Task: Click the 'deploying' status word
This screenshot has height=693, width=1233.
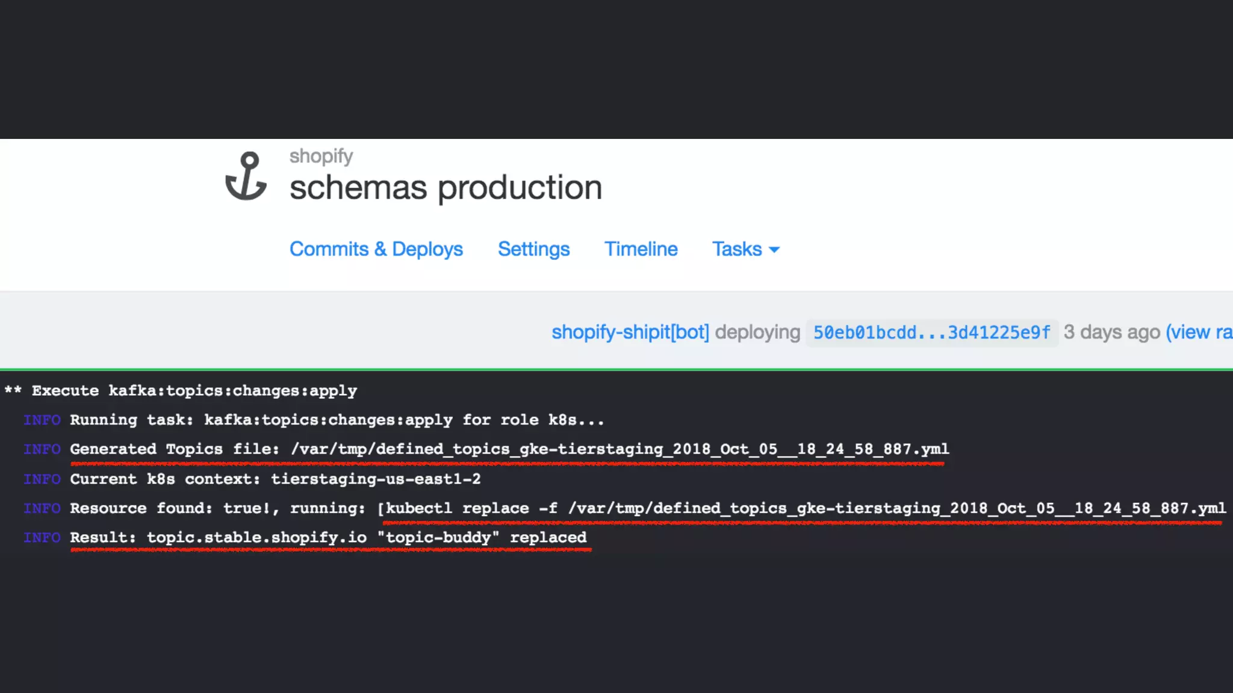Action: (757, 332)
